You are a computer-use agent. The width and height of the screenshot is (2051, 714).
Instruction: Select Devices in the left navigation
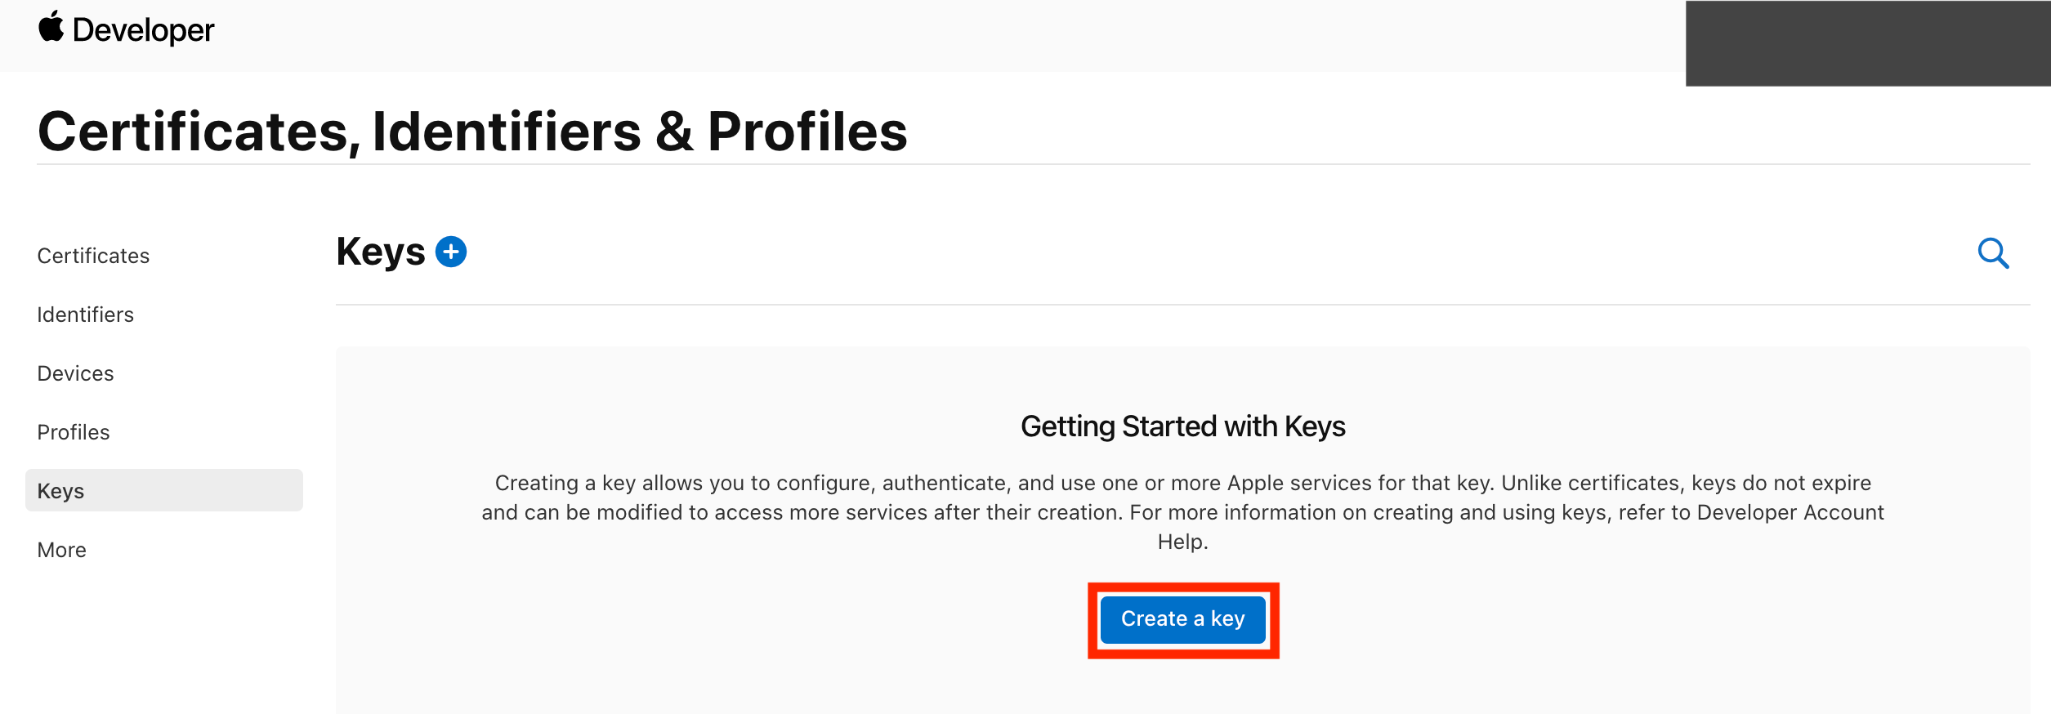pyautogui.click(x=75, y=373)
